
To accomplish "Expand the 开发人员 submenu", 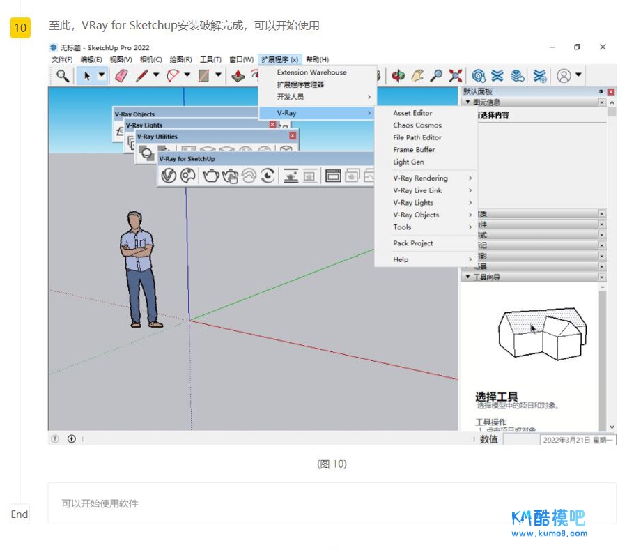I will (x=318, y=97).
